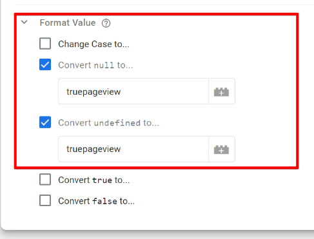Click the 'Convert undefined to...' label text
The height and width of the screenshot is (239, 314).
coord(109,123)
